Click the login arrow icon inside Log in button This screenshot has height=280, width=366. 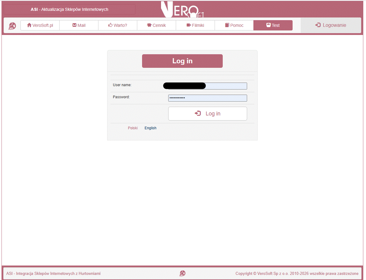(x=198, y=113)
